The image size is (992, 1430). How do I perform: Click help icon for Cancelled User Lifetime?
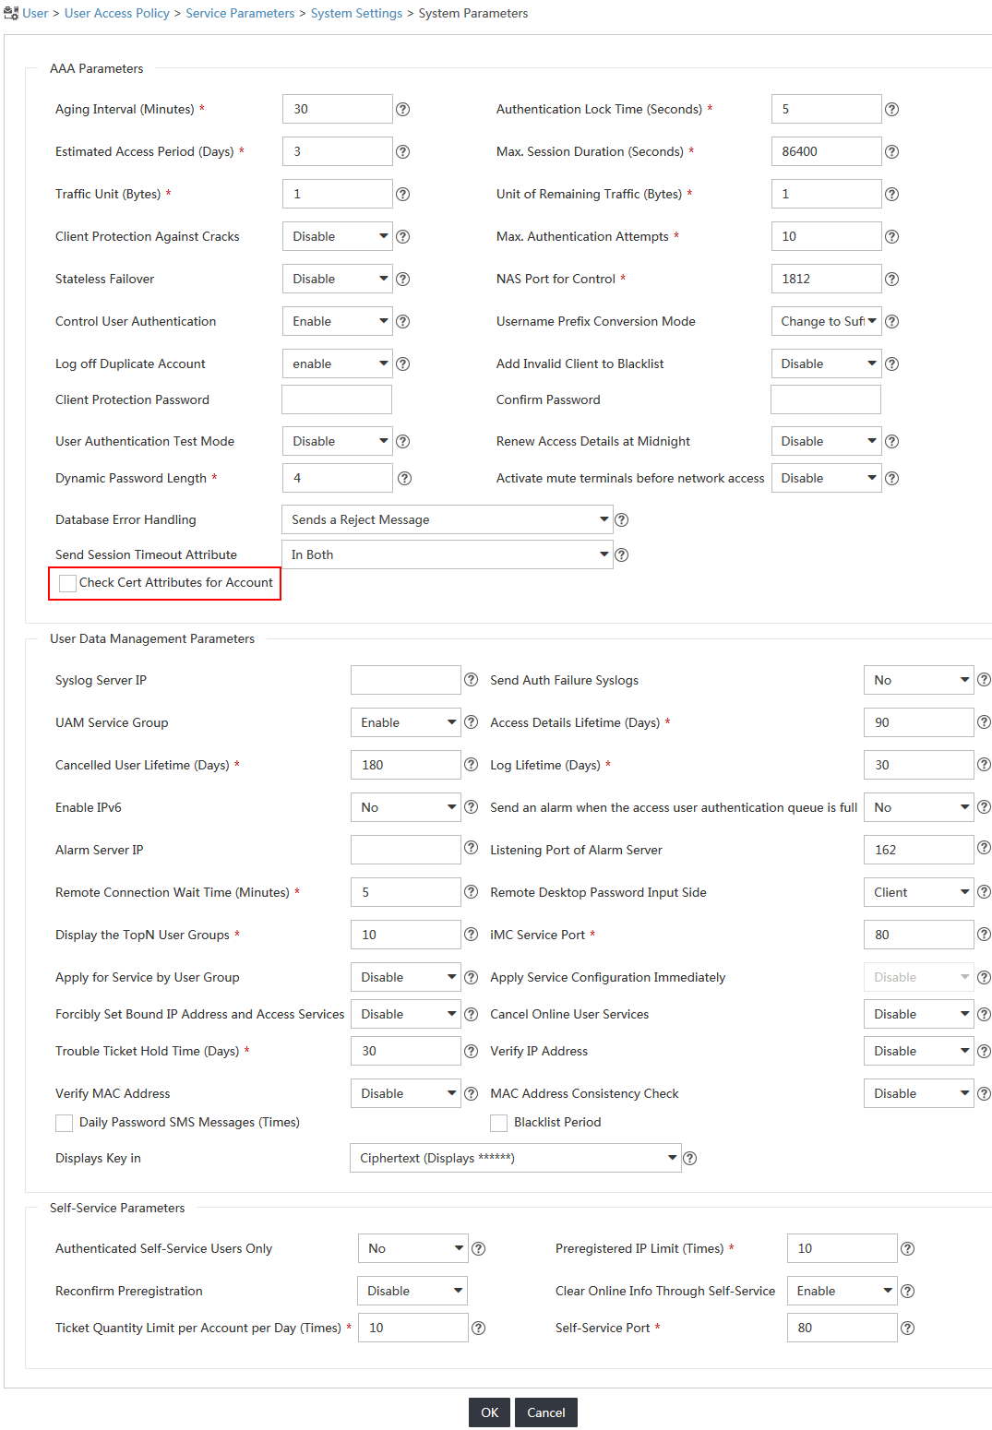pyautogui.click(x=471, y=764)
